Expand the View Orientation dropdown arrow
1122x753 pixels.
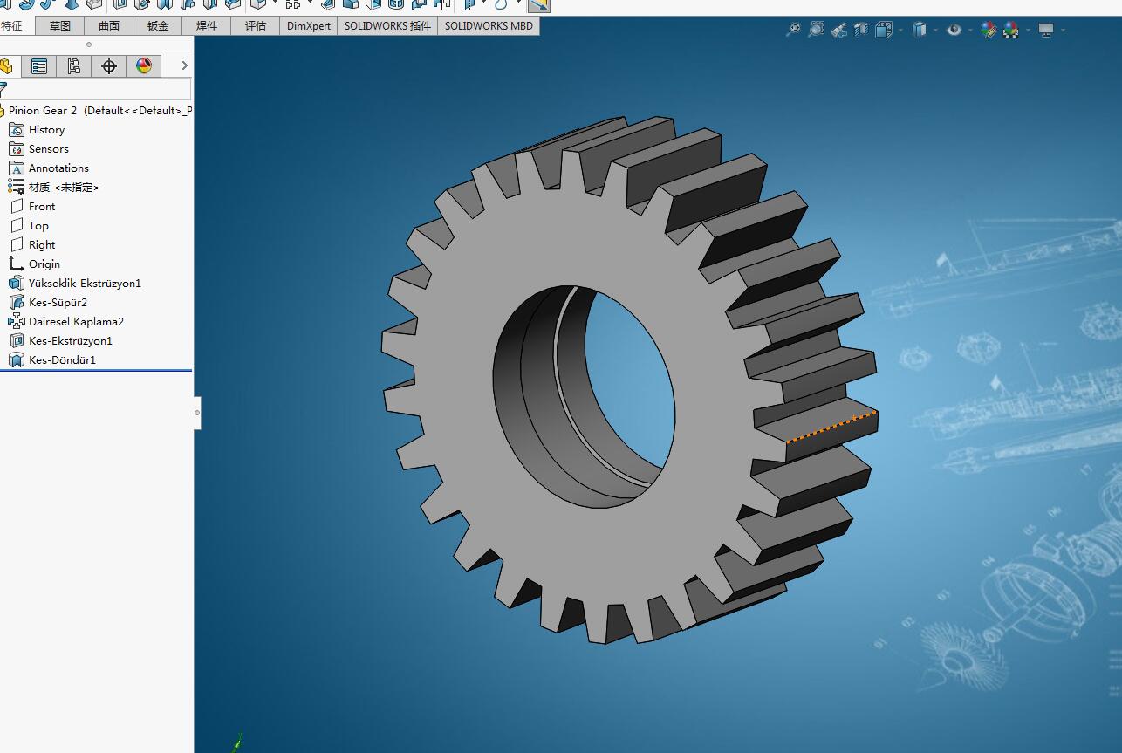(x=899, y=30)
